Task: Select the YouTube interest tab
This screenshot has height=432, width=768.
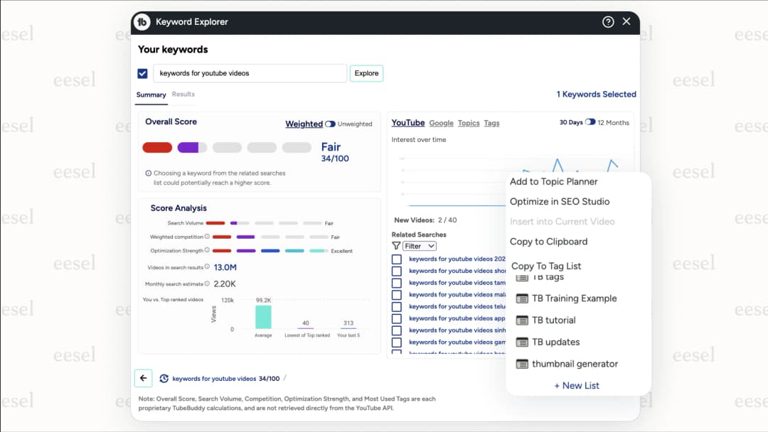Action: 408,123
